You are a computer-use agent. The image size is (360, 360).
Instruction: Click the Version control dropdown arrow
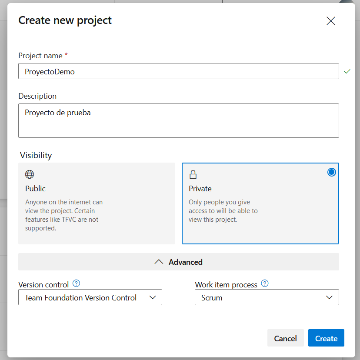click(x=153, y=297)
